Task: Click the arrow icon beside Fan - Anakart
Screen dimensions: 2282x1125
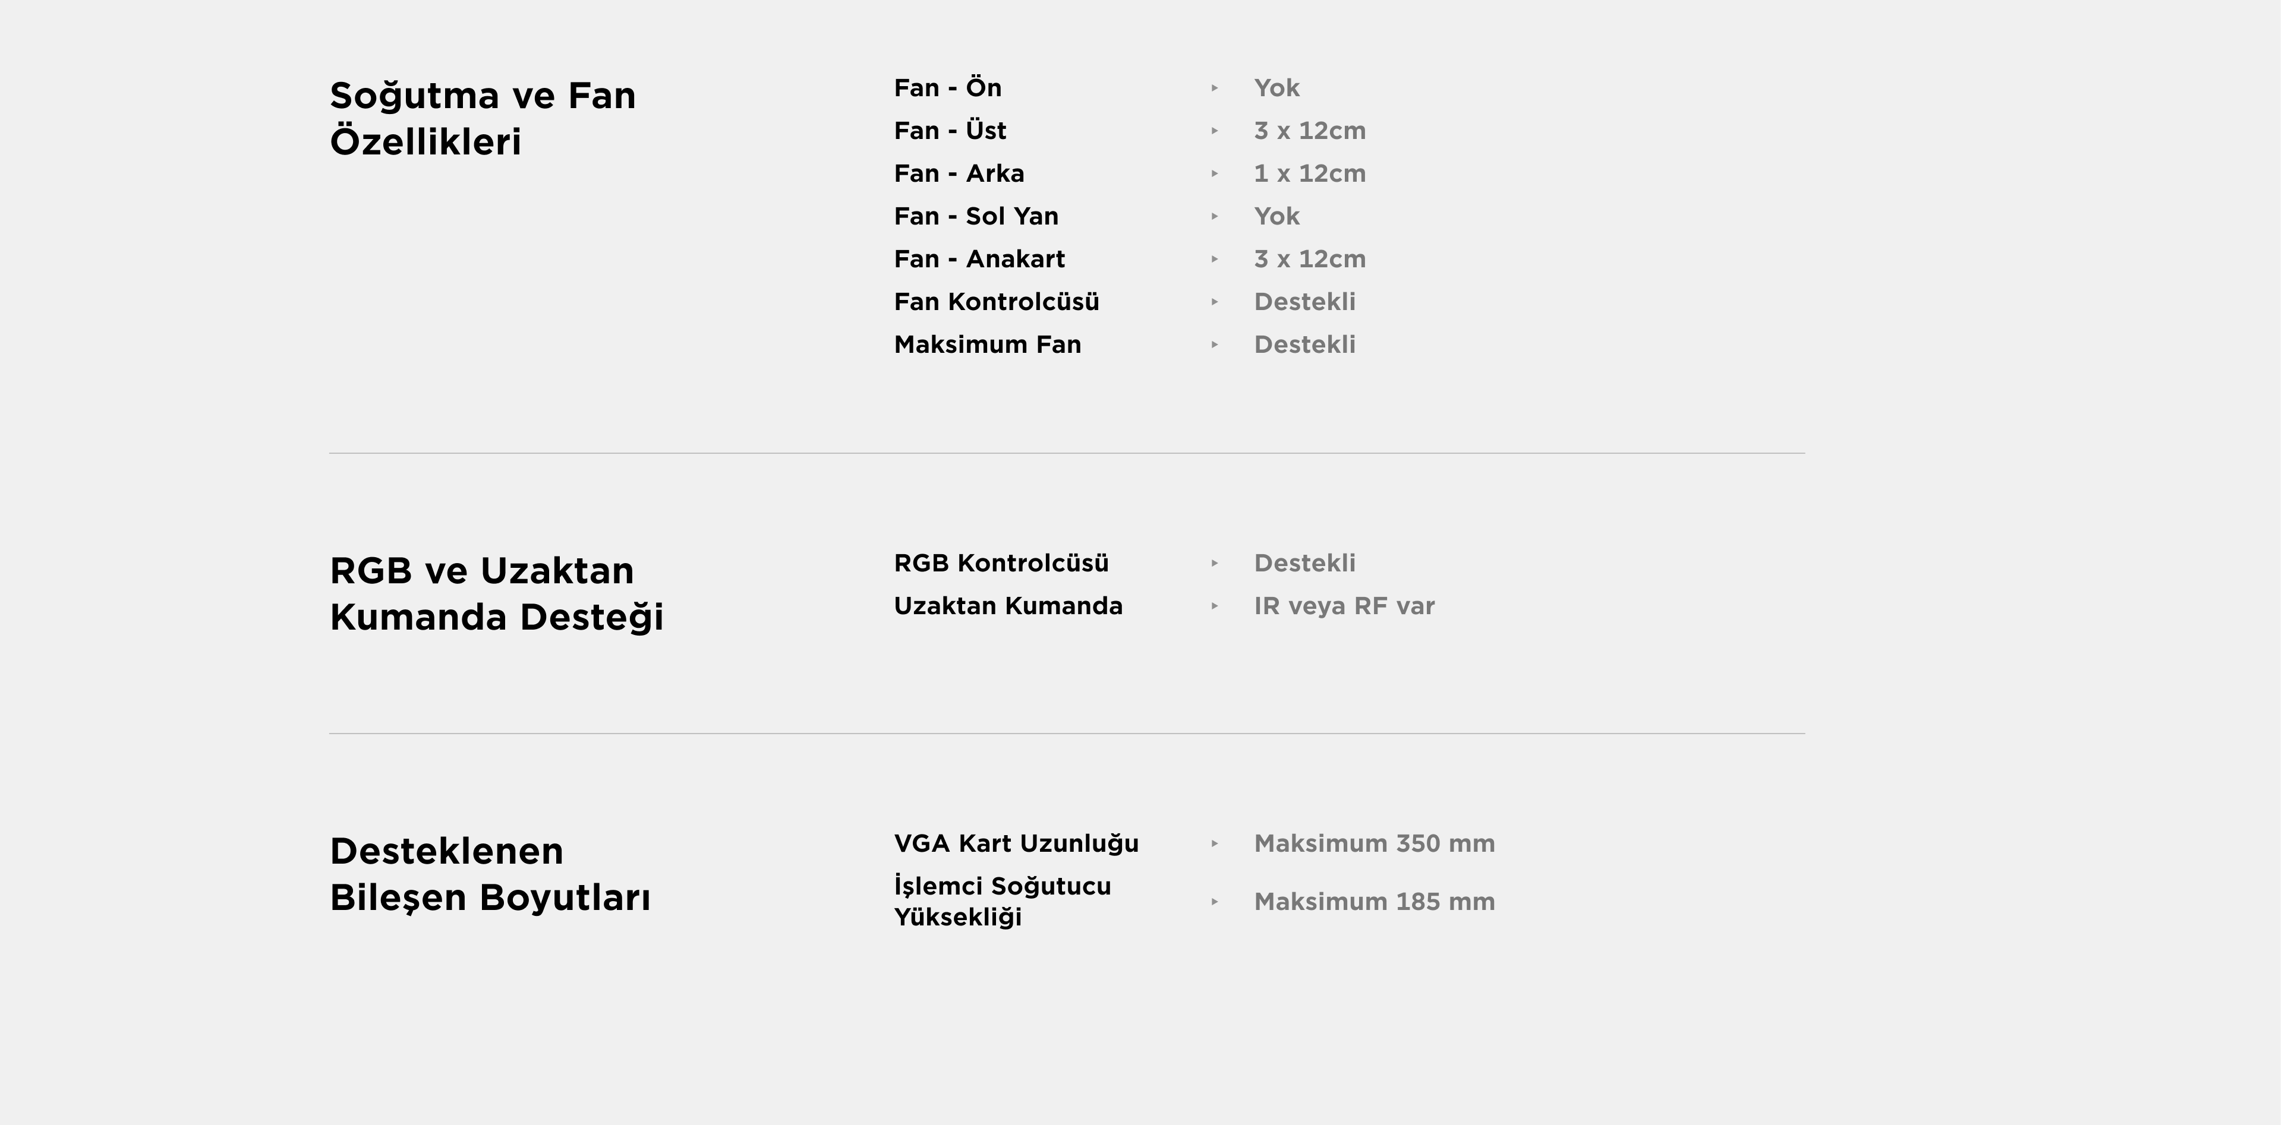Action: 1215,260
